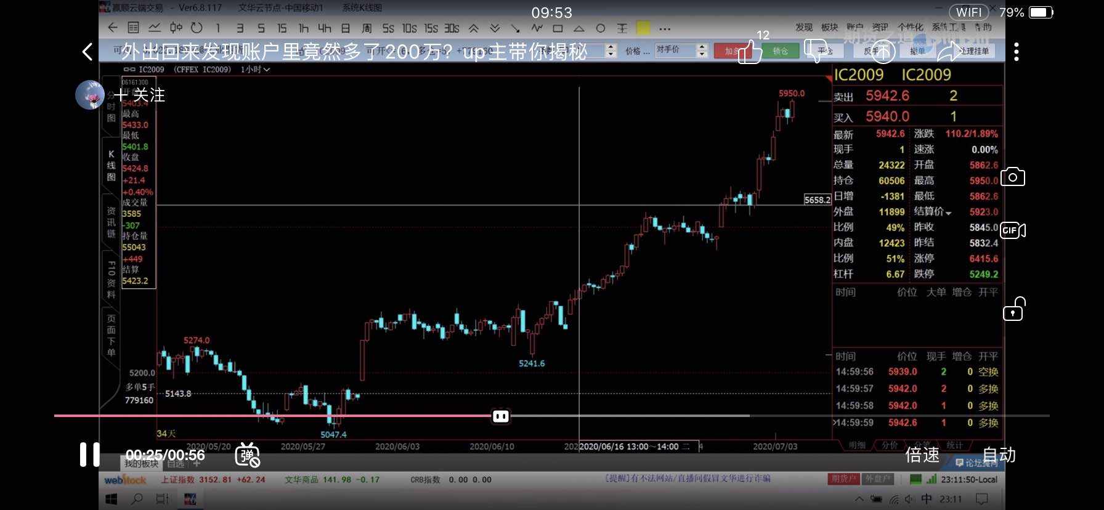The height and width of the screenshot is (510, 1104).
Task: Switch to time-sharing line chart icon
Action: 154,28
